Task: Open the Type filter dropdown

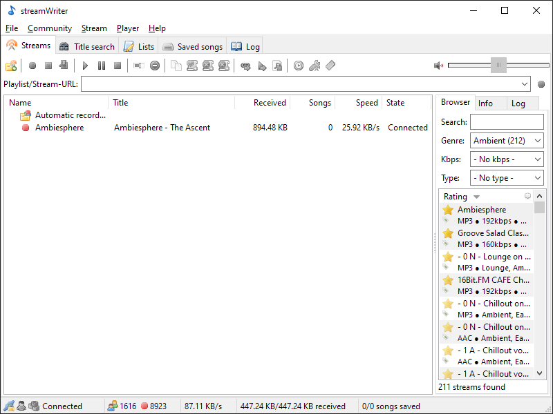Action: tap(507, 178)
